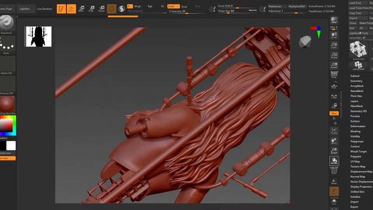The image size is (373, 210).
Task: Open the sculptris pro swirl icon
Action: point(122,9)
